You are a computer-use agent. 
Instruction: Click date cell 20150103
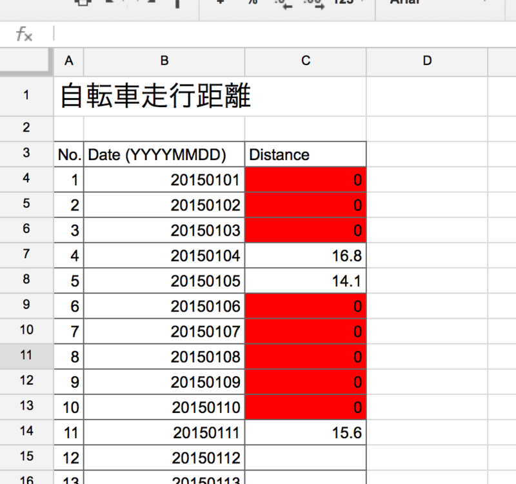click(x=164, y=230)
